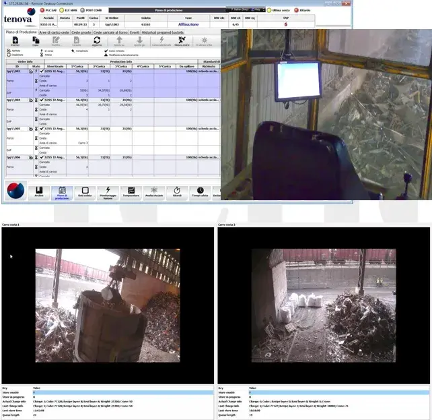Switch to Piano di Produzione tab
Screen dimensions: 432x420
tap(22, 32)
